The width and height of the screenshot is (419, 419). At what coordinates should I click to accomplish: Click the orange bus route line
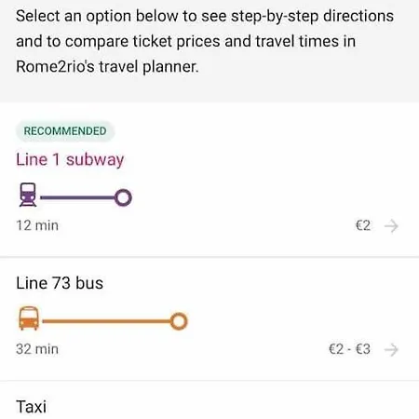click(x=106, y=321)
